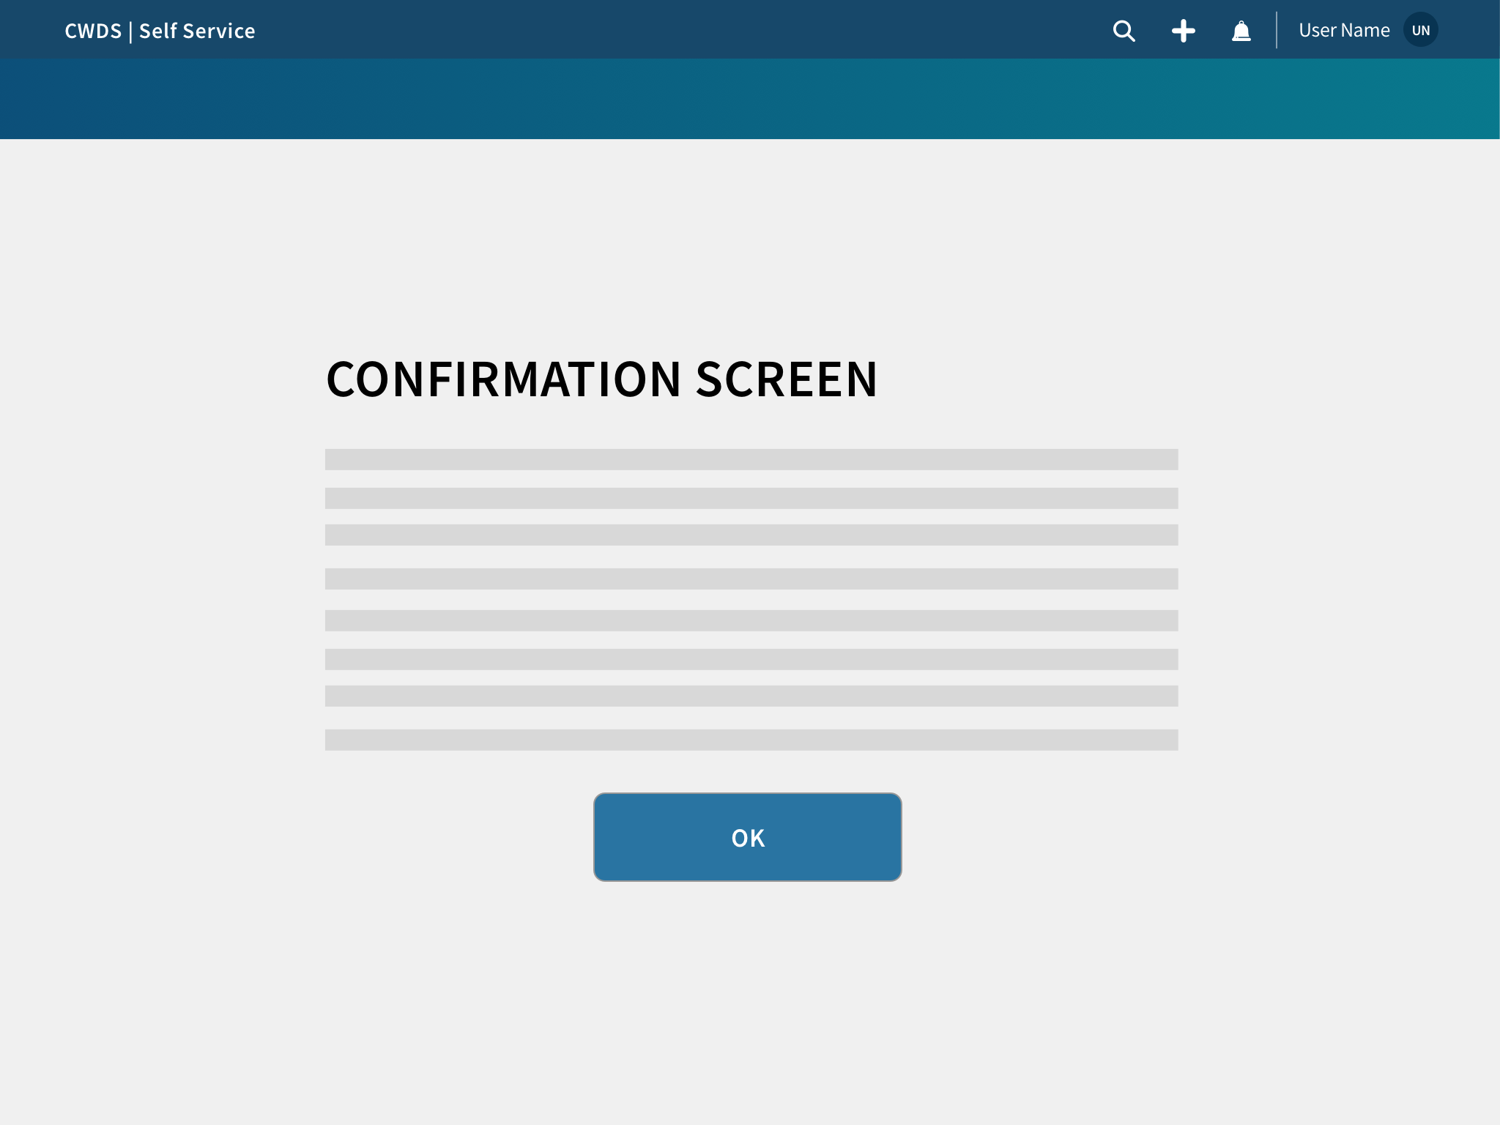
Task: Click the third gray placeholder text line
Action: point(751,535)
